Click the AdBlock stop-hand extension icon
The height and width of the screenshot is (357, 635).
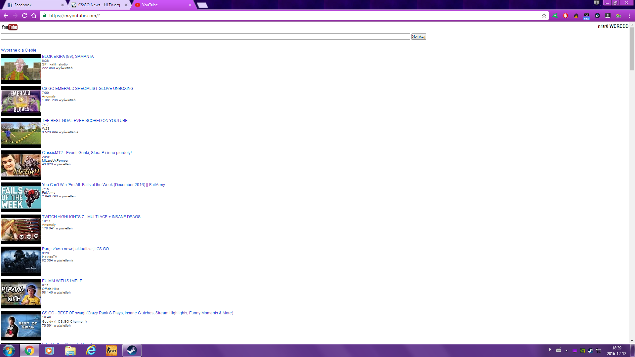(566, 16)
